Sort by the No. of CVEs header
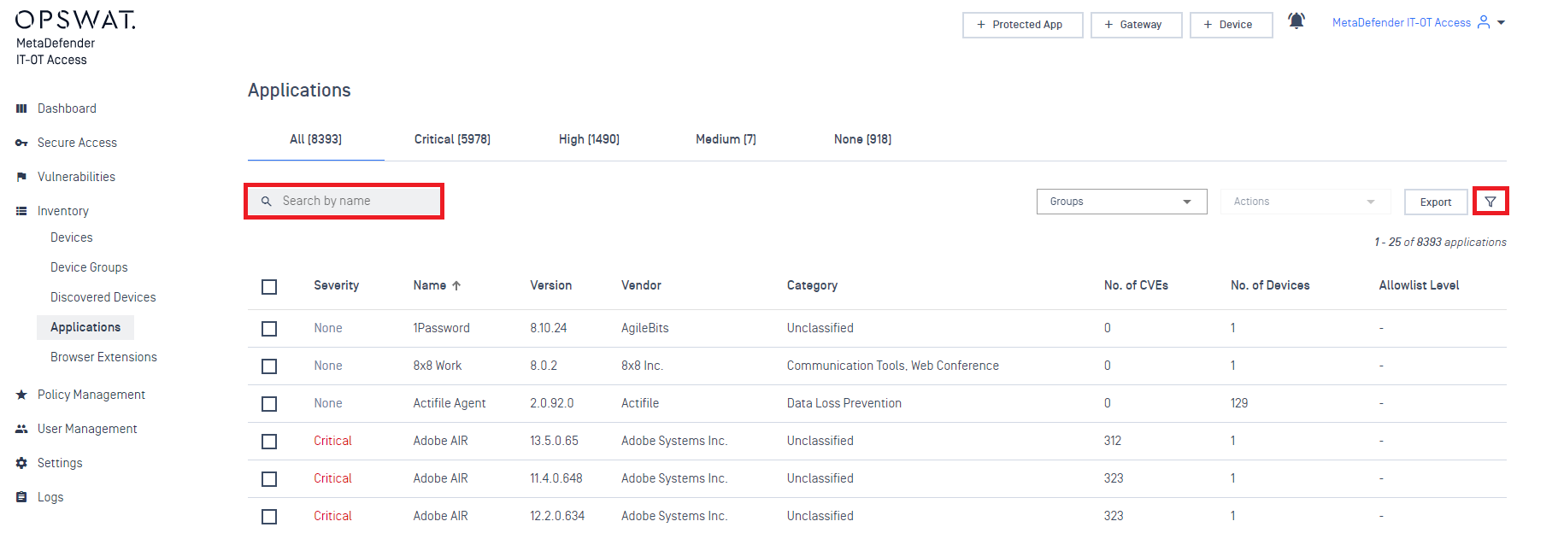 tap(1136, 285)
